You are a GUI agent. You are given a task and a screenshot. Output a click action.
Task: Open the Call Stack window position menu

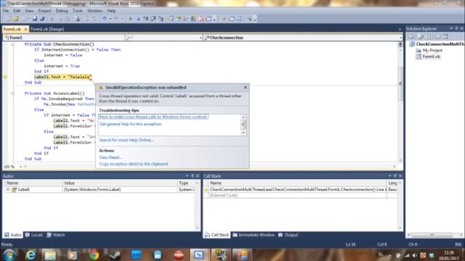pyautogui.click(x=389, y=175)
